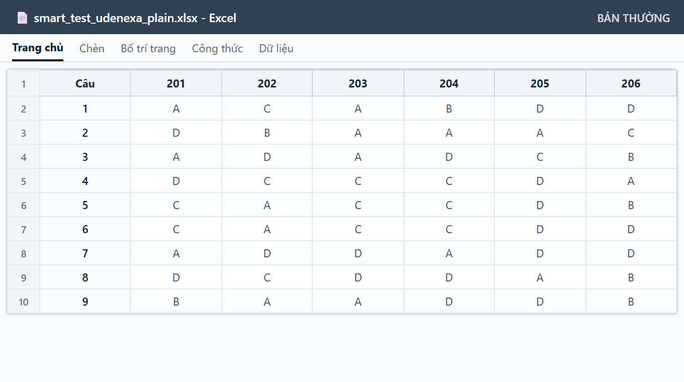The image size is (684, 382).
Task: Click the Câu 4 cell
Action: pyautogui.click(x=85, y=181)
